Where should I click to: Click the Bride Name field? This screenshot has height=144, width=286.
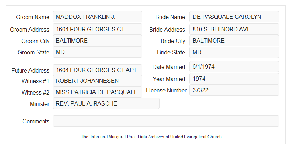234,17
